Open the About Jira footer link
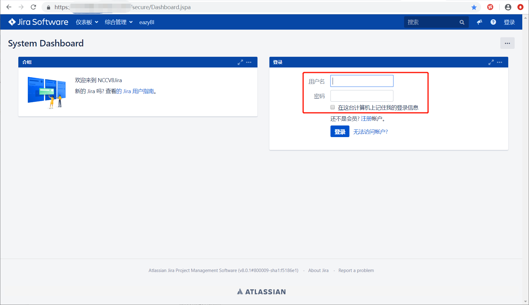The height and width of the screenshot is (305, 529). coord(318,271)
